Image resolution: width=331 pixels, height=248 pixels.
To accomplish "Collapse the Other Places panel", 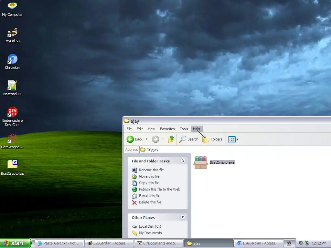I will tap(183, 217).
